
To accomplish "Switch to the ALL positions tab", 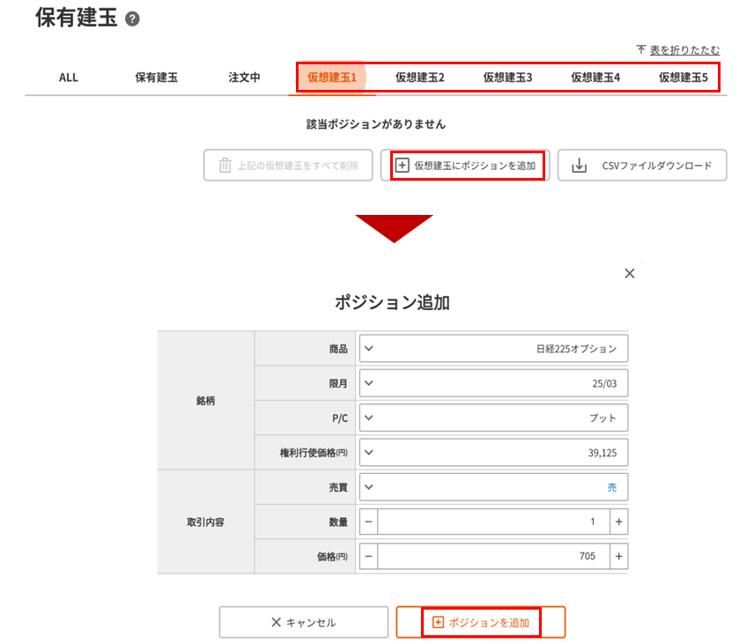I will (69, 78).
